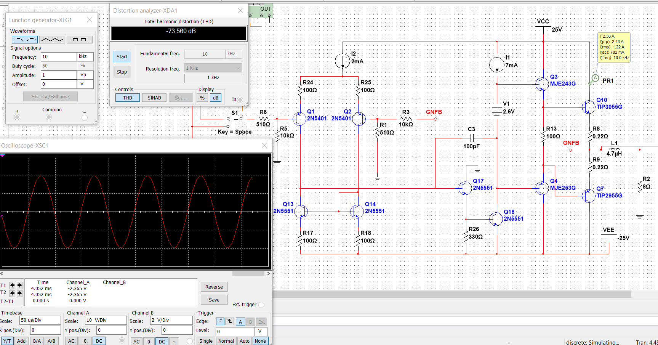Select the triangle waveform button
This screenshot has height=345, width=658.
(52, 39)
